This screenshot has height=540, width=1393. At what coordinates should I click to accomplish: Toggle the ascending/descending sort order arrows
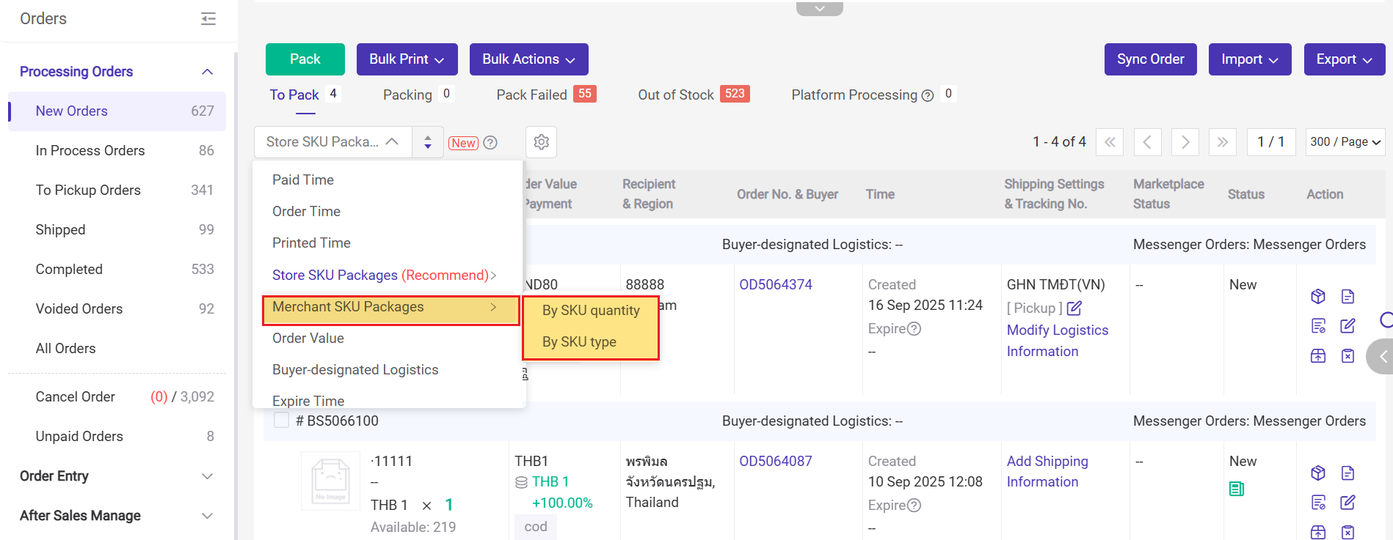point(428,142)
